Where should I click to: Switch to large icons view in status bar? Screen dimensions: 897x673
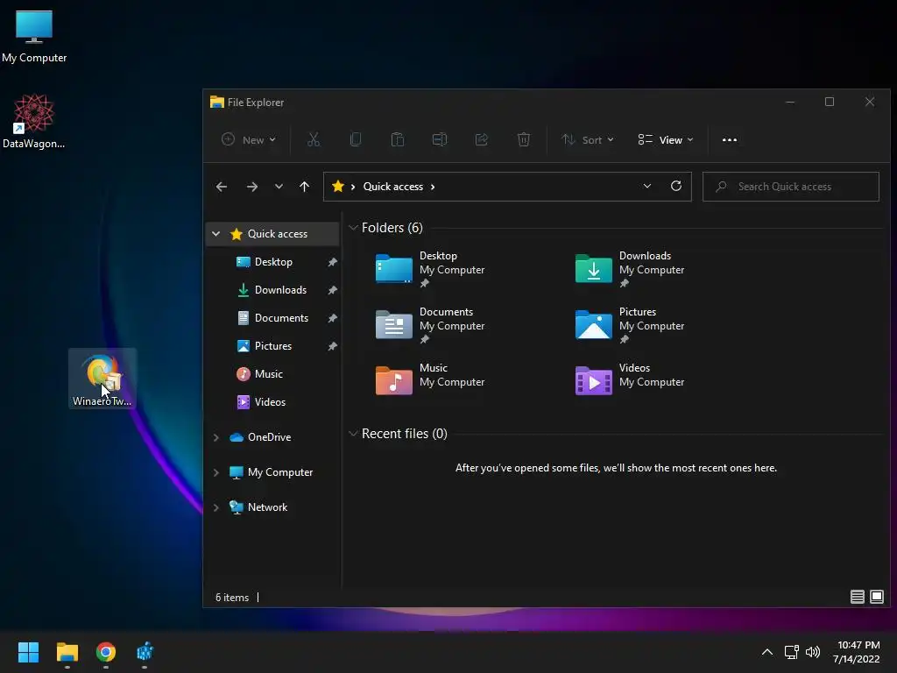click(876, 597)
